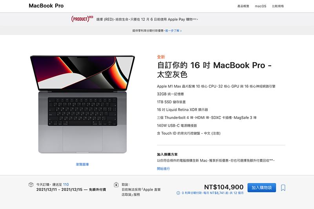This screenshot has height=209, width=314.
Task: Open the macOS tab
Action: click(x=260, y=6)
